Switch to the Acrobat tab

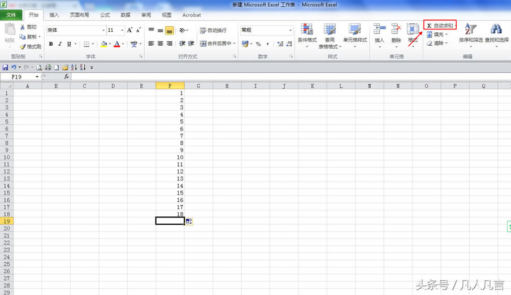pyautogui.click(x=191, y=15)
